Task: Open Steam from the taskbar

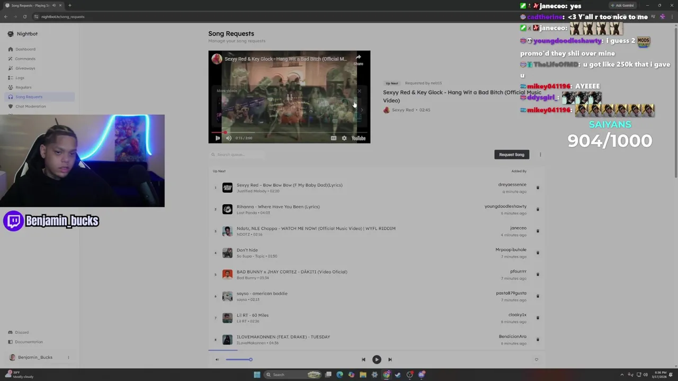Action: tap(398, 375)
